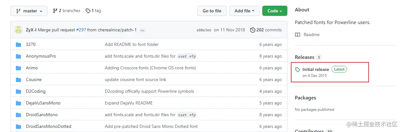Viewport: 402px width, 132px height.
Task: Click the branch icon in master button
Action: point(18,11)
